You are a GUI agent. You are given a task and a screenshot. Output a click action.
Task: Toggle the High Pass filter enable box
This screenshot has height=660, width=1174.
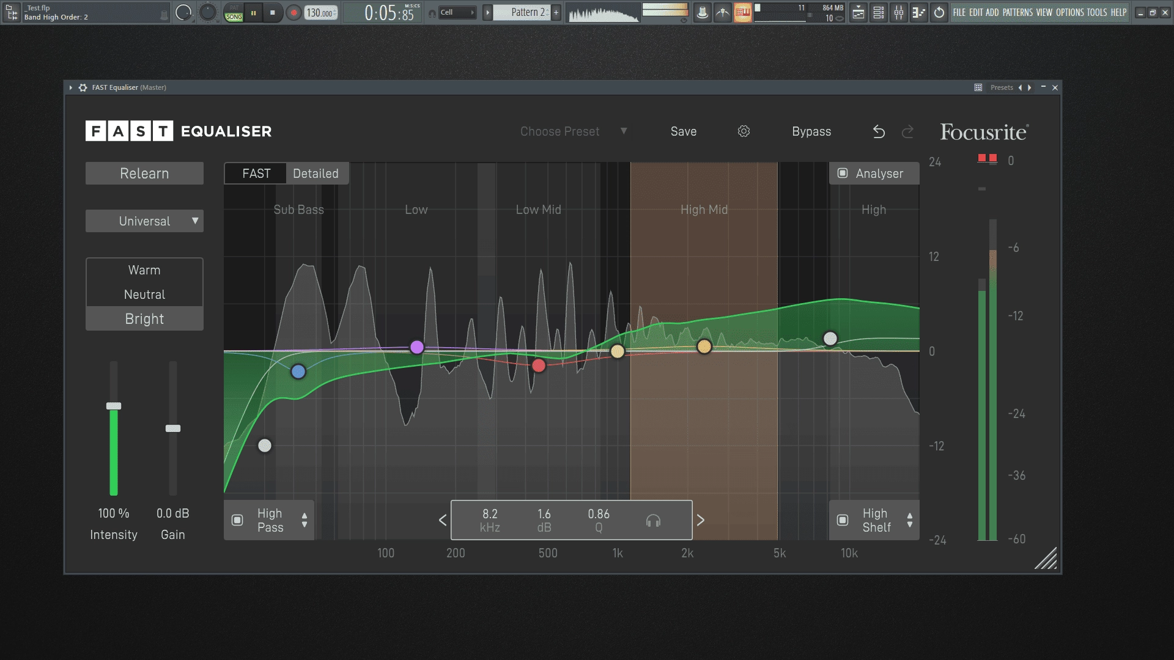tap(237, 520)
